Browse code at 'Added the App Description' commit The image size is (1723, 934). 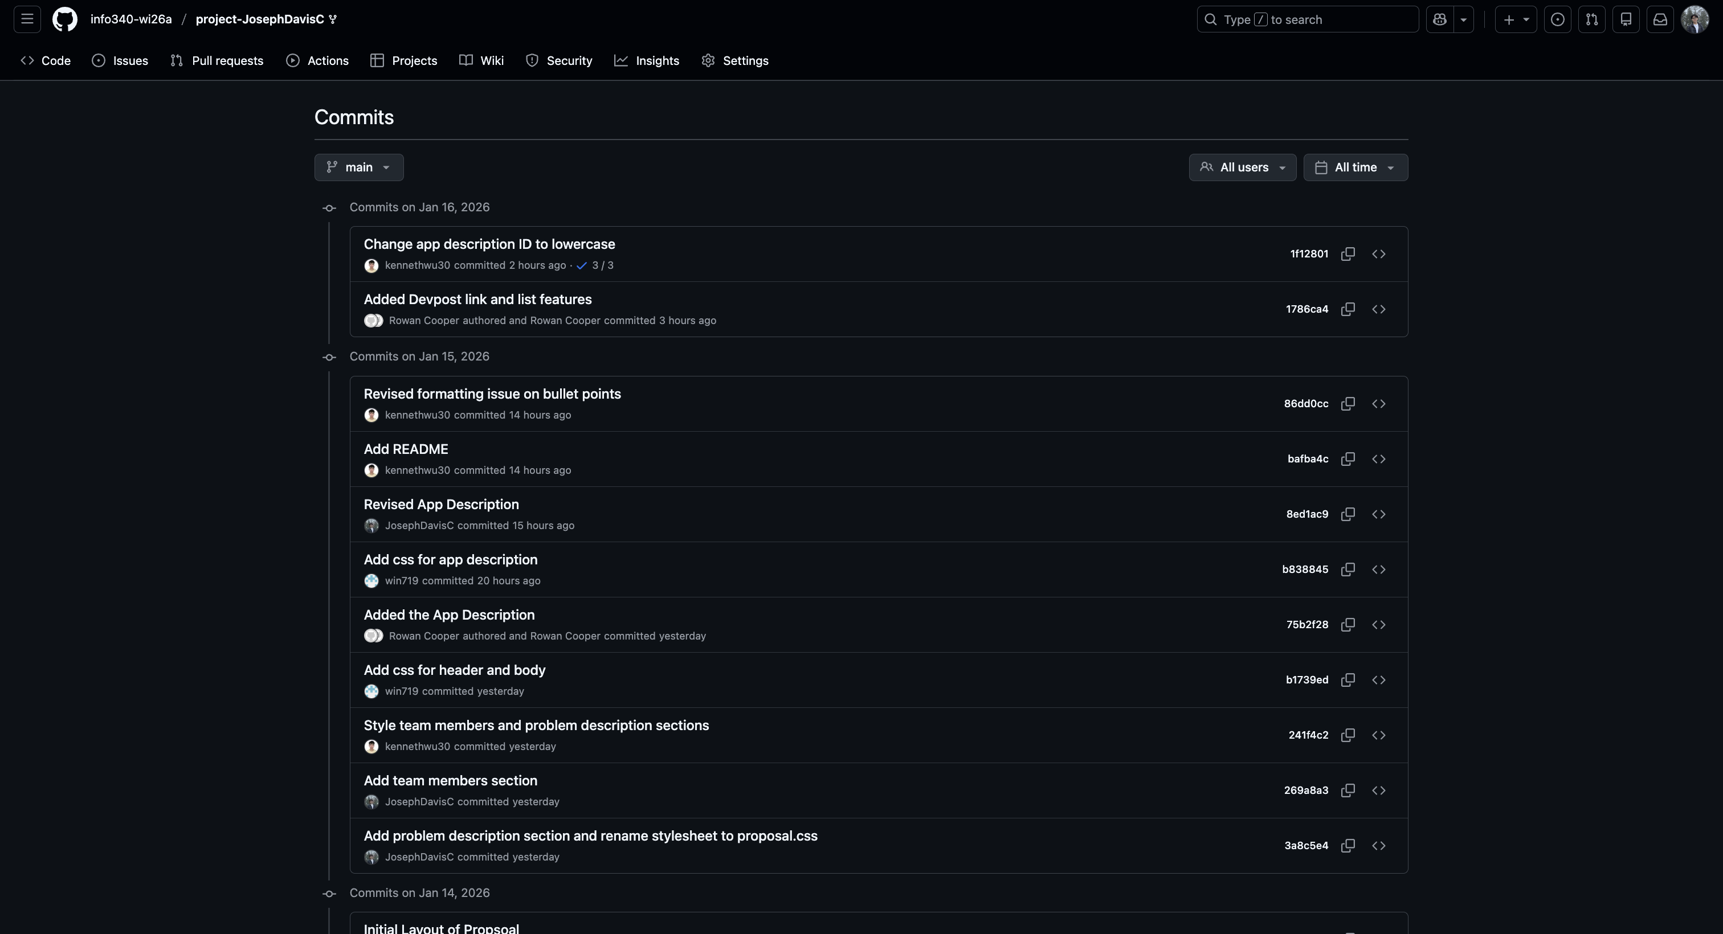tap(1378, 624)
